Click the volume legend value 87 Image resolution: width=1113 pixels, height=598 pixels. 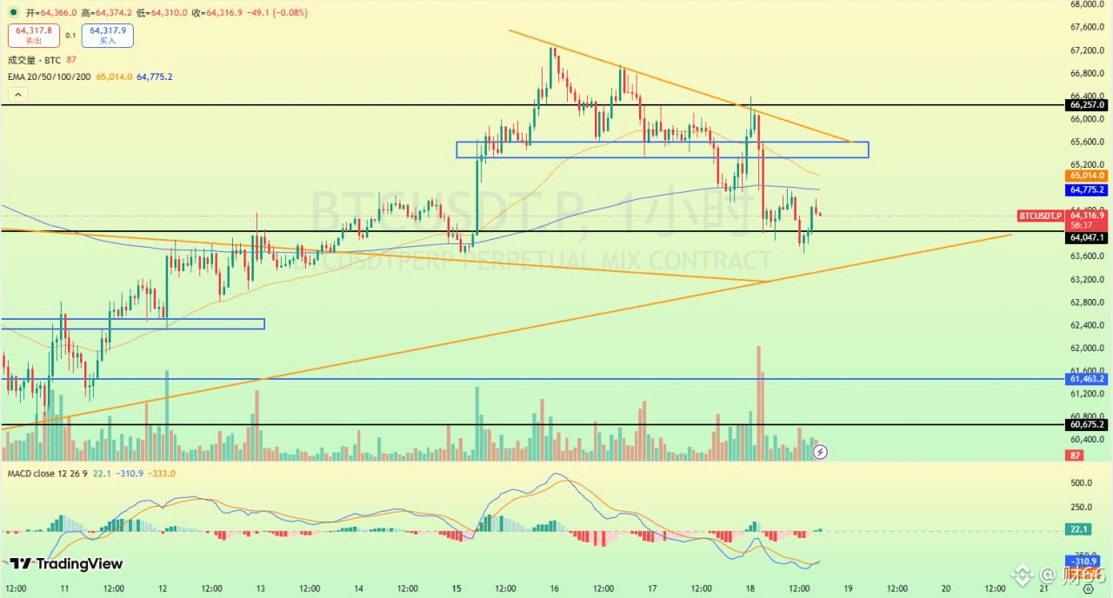click(x=71, y=60)
